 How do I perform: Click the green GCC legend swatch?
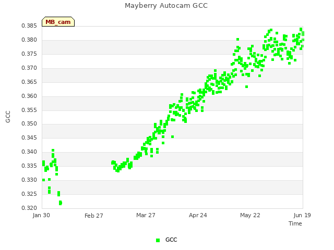coord(158,240)
